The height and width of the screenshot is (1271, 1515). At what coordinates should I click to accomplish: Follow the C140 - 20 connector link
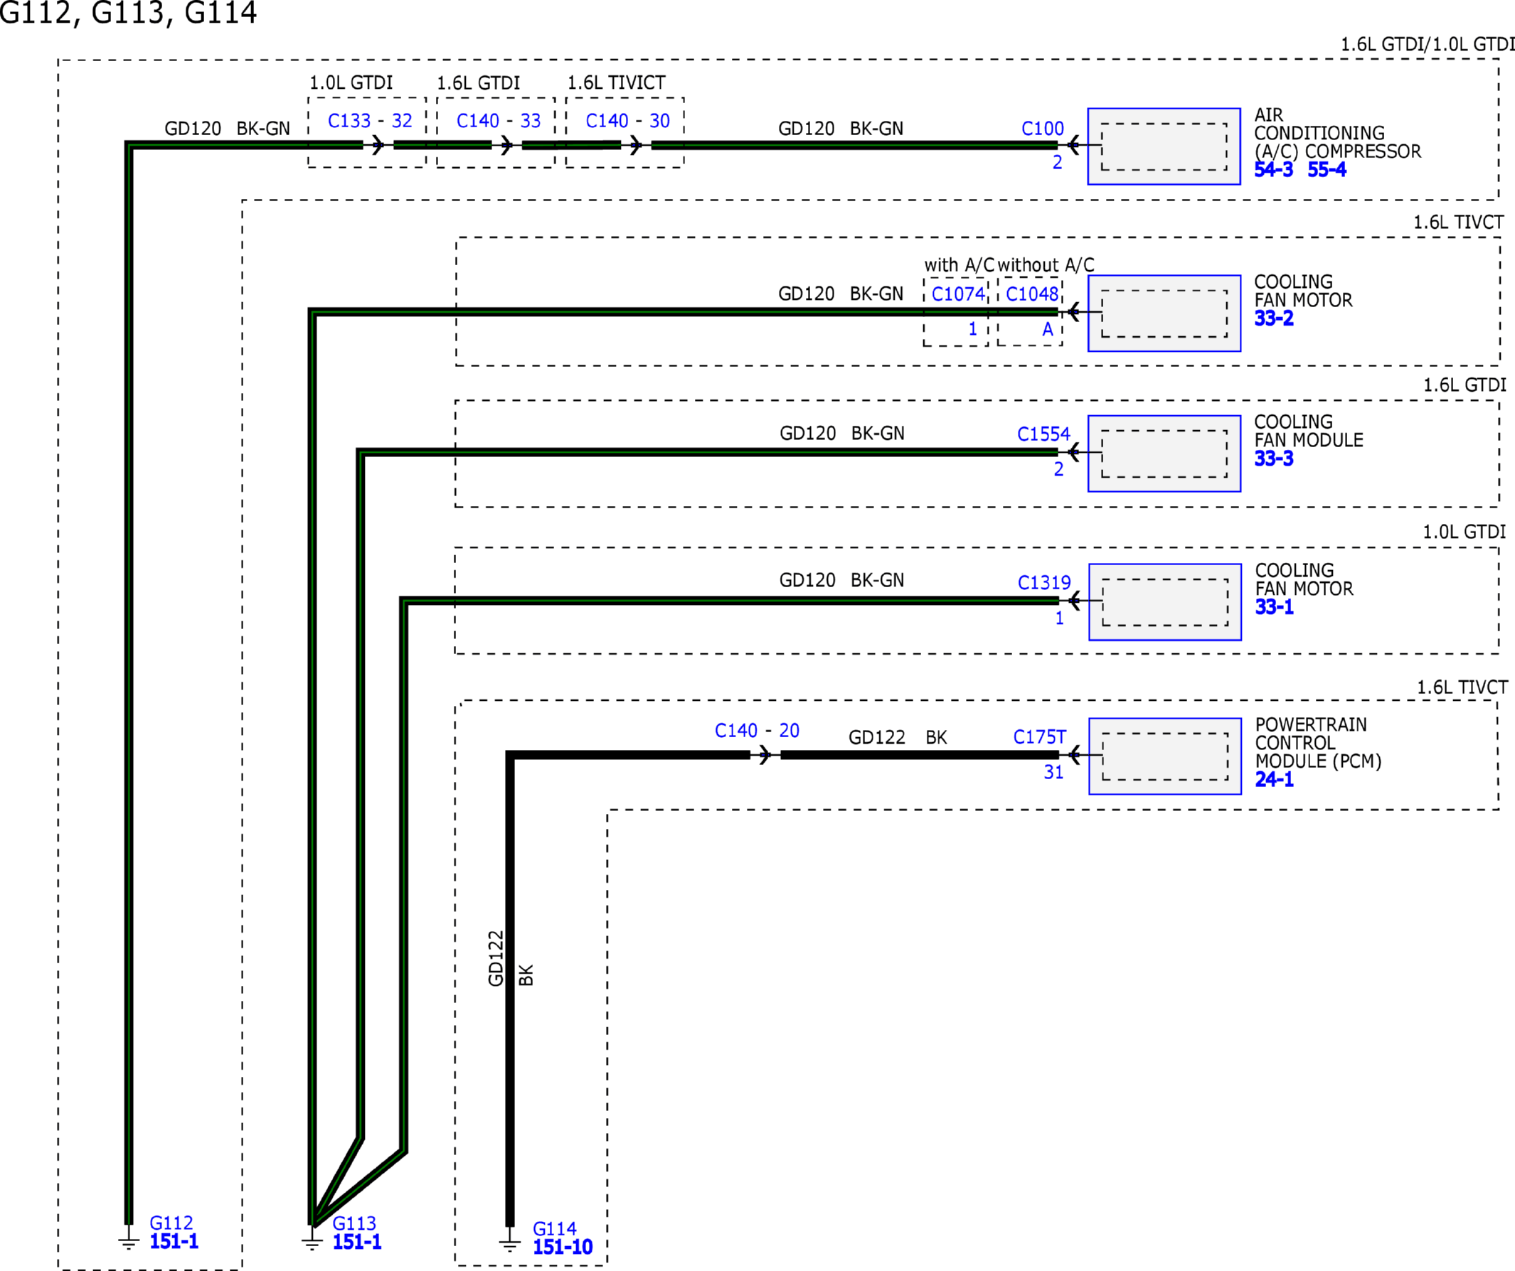[756, 730]
